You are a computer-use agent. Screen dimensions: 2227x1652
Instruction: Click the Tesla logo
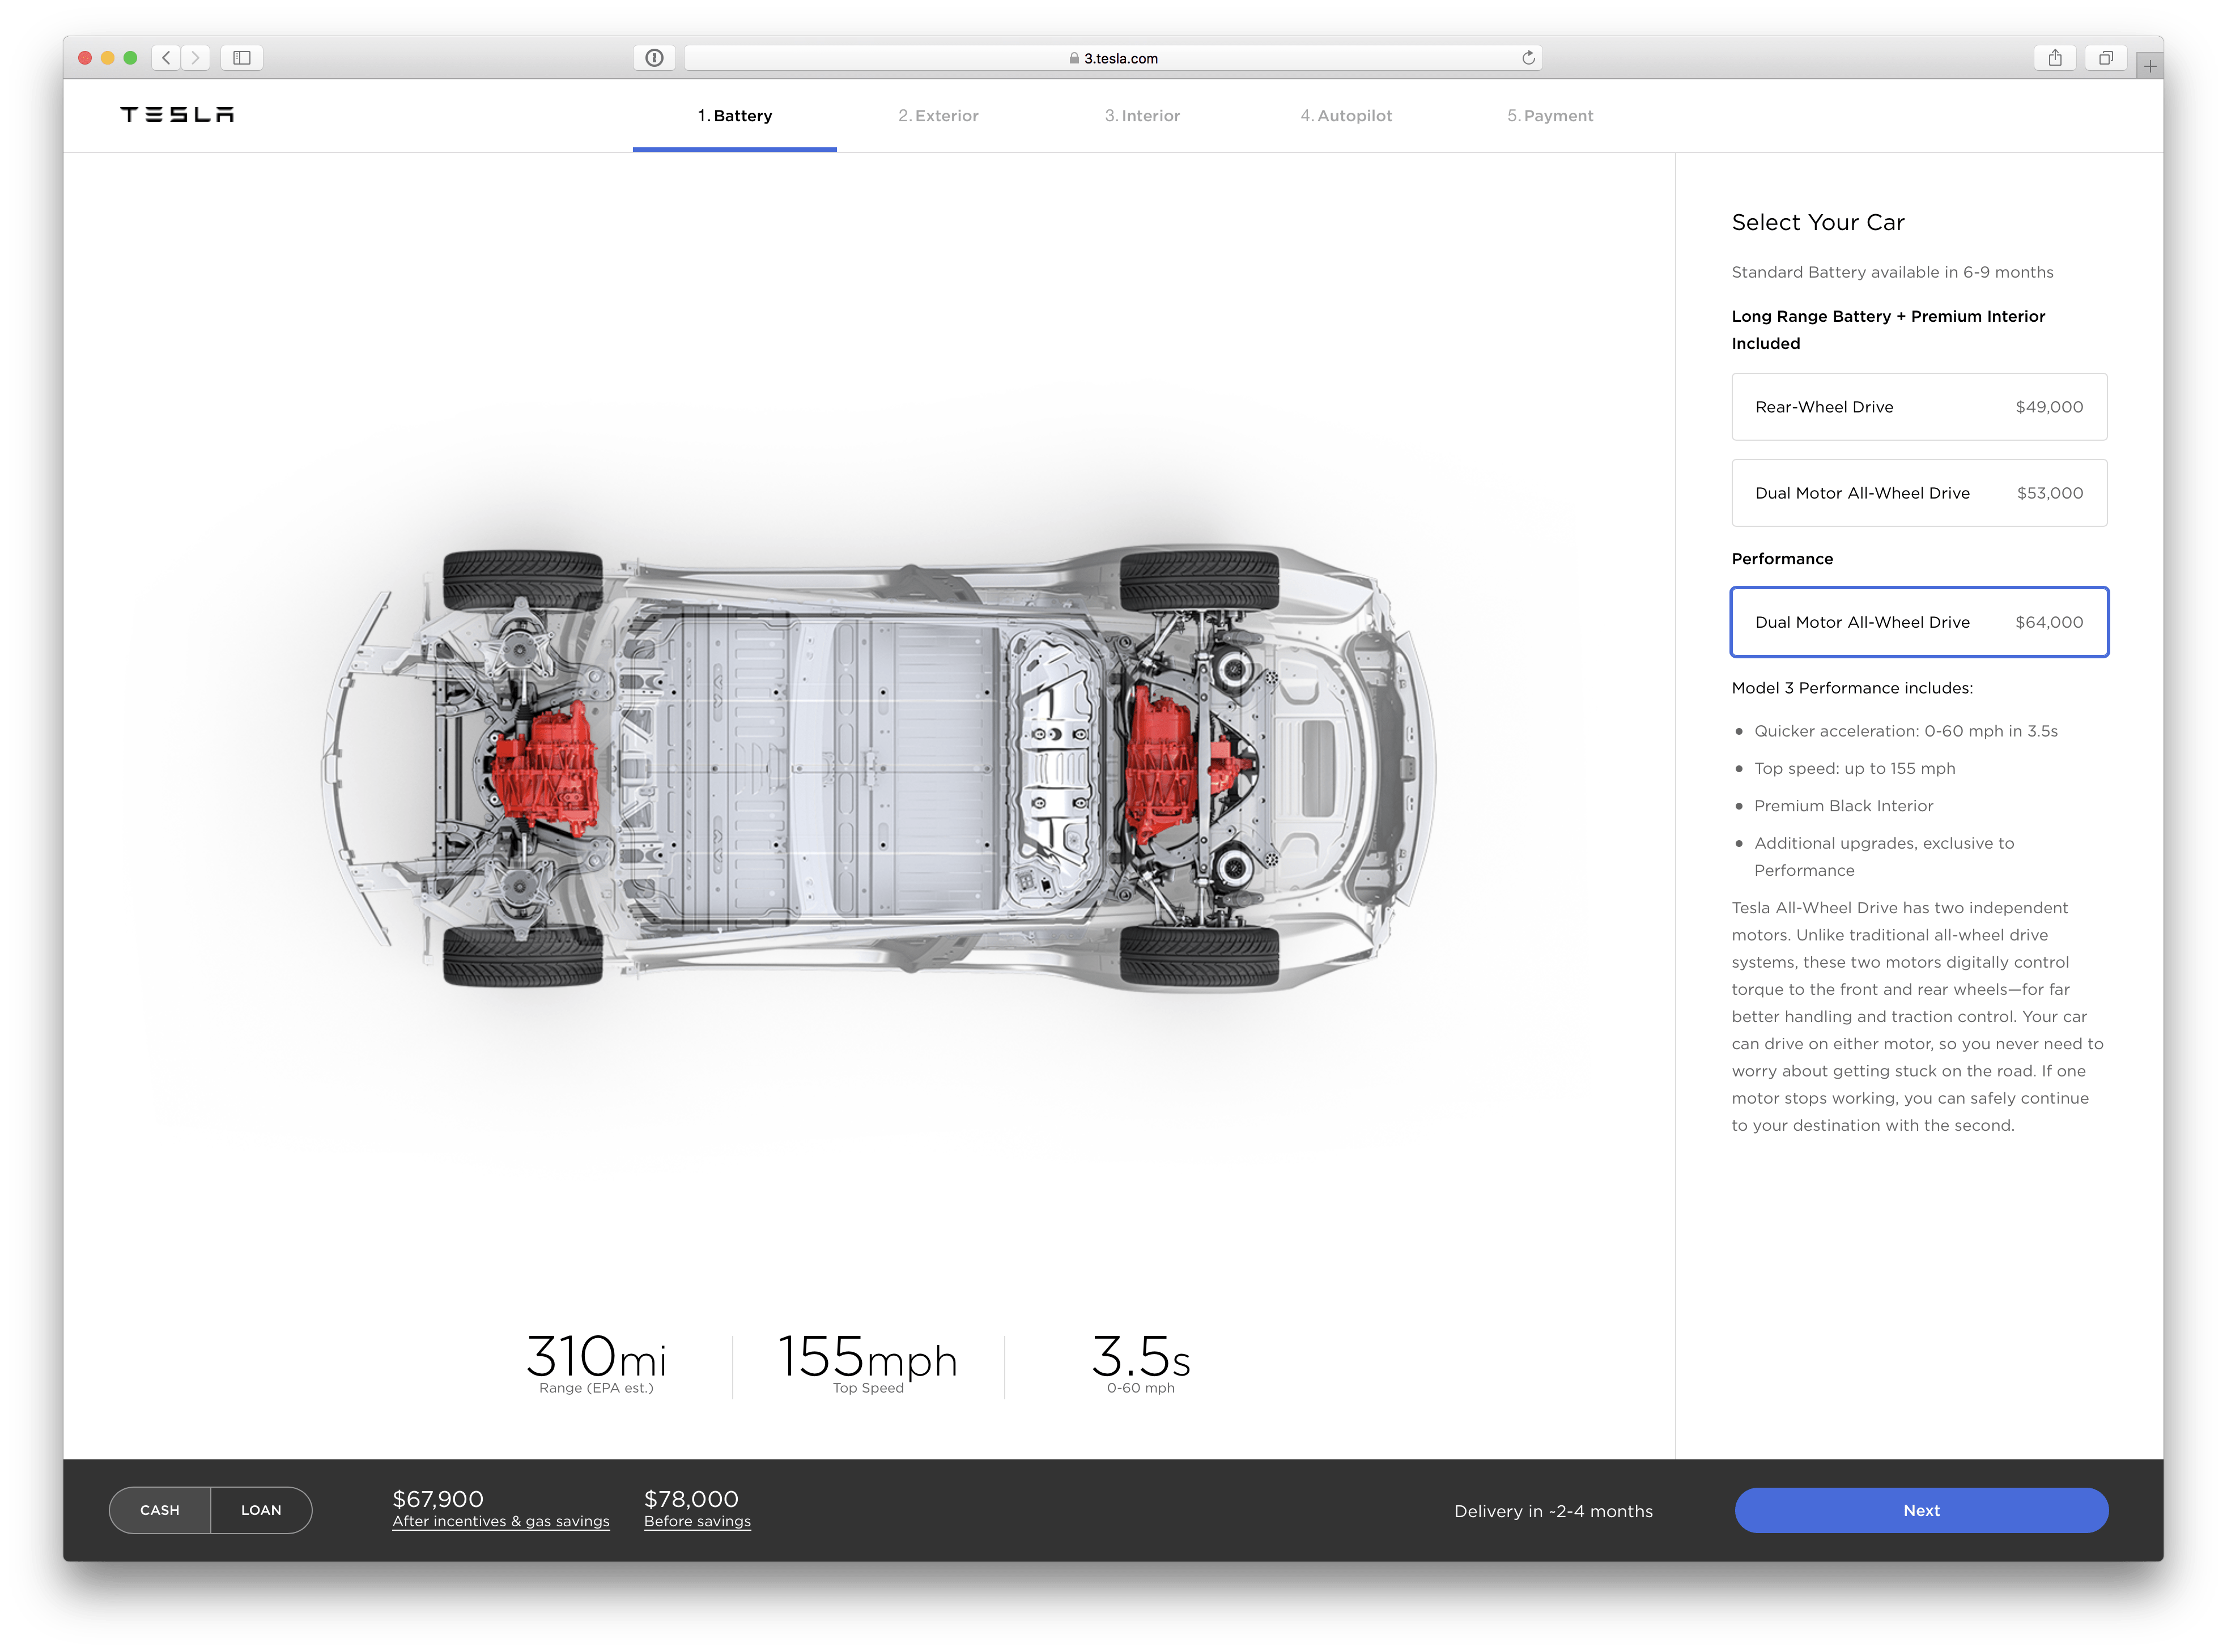pos(177,114)
